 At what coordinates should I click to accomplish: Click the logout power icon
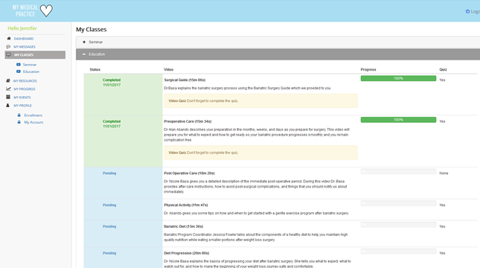467,11
